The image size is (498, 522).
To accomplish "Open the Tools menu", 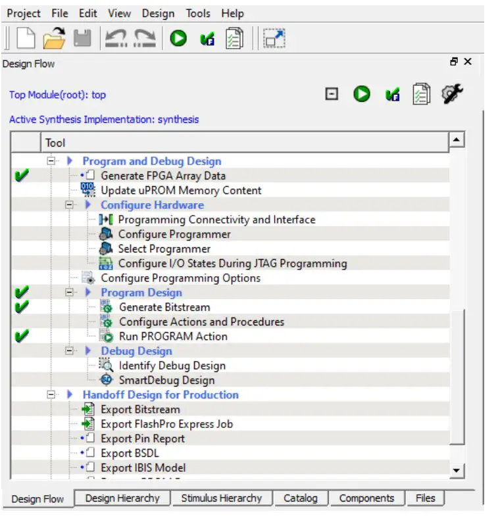I will (198, 14).
